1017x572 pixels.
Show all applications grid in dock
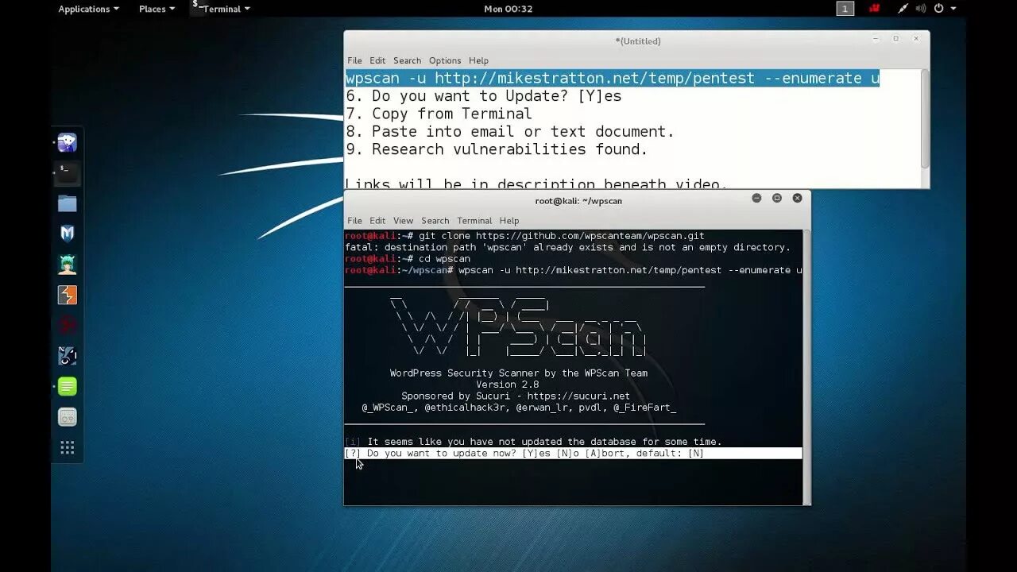pos(68,448)
